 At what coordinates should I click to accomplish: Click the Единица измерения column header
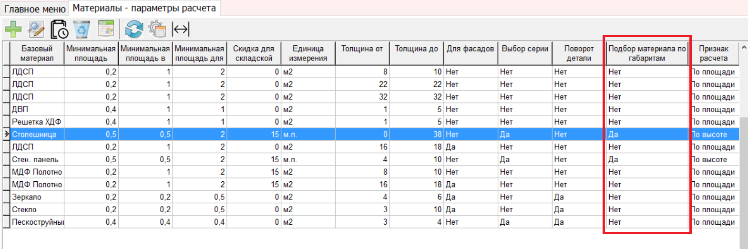pyautogui.click(x=307, y=53)
